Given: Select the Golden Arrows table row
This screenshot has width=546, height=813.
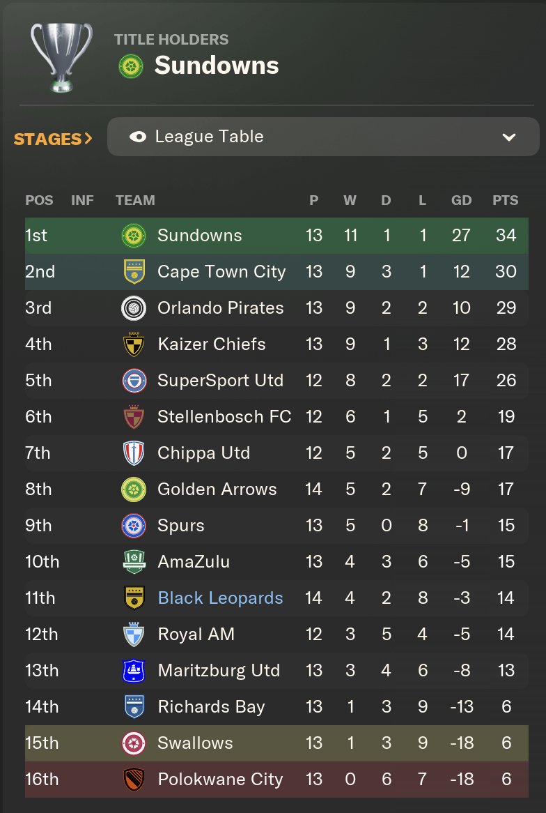Looking at the screenshot, I should 276,489.
